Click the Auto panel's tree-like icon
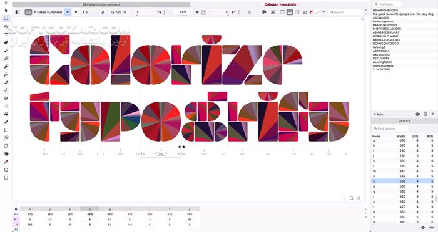Viewport: 438px width, 232px height. coord(418,114)
